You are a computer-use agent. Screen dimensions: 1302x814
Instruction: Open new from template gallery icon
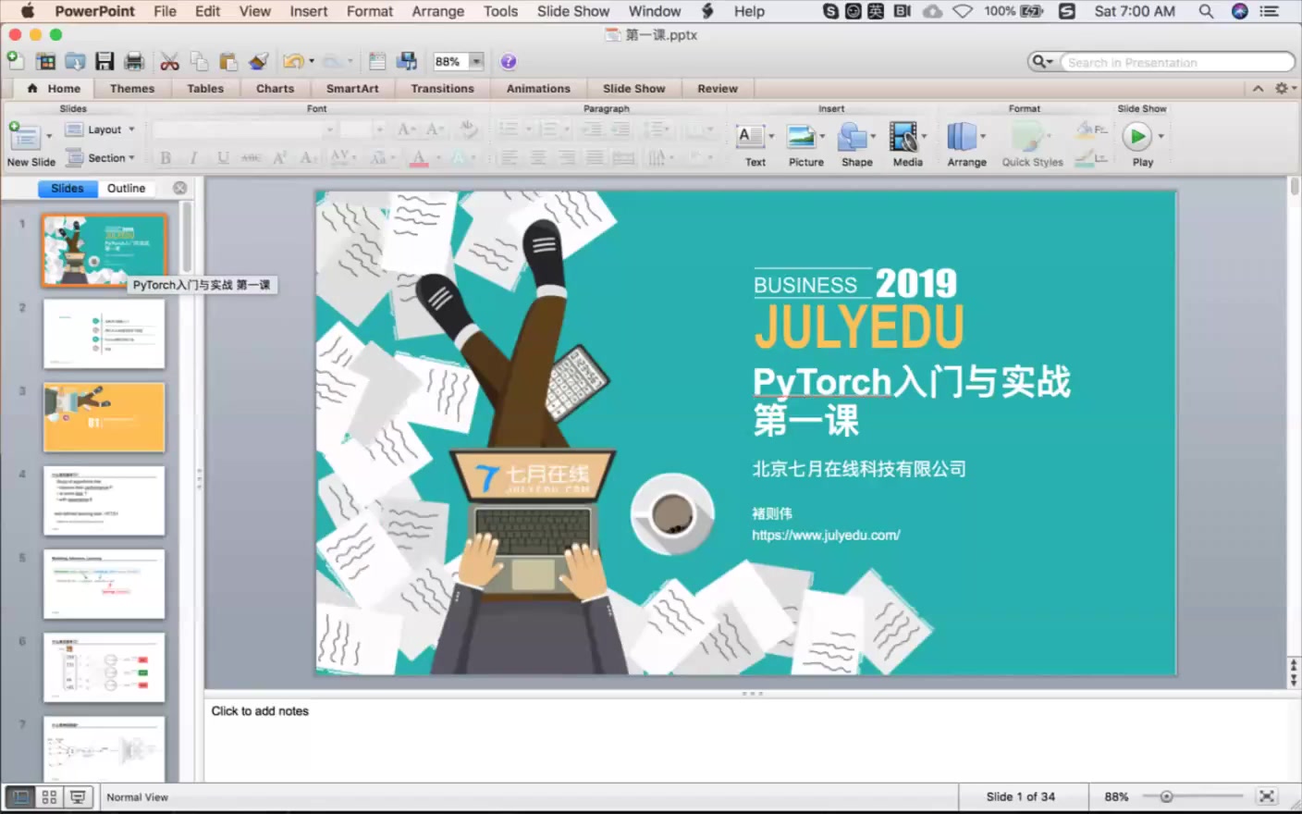[45, 62]
